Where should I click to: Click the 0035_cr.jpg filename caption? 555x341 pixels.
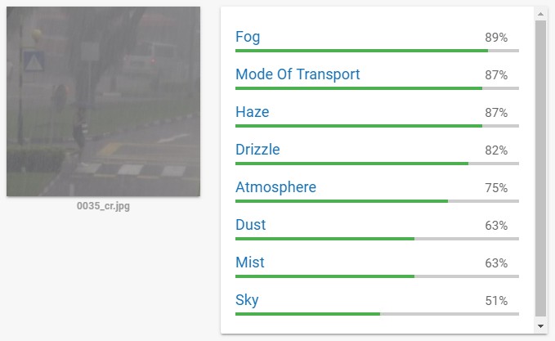[103, 206]
